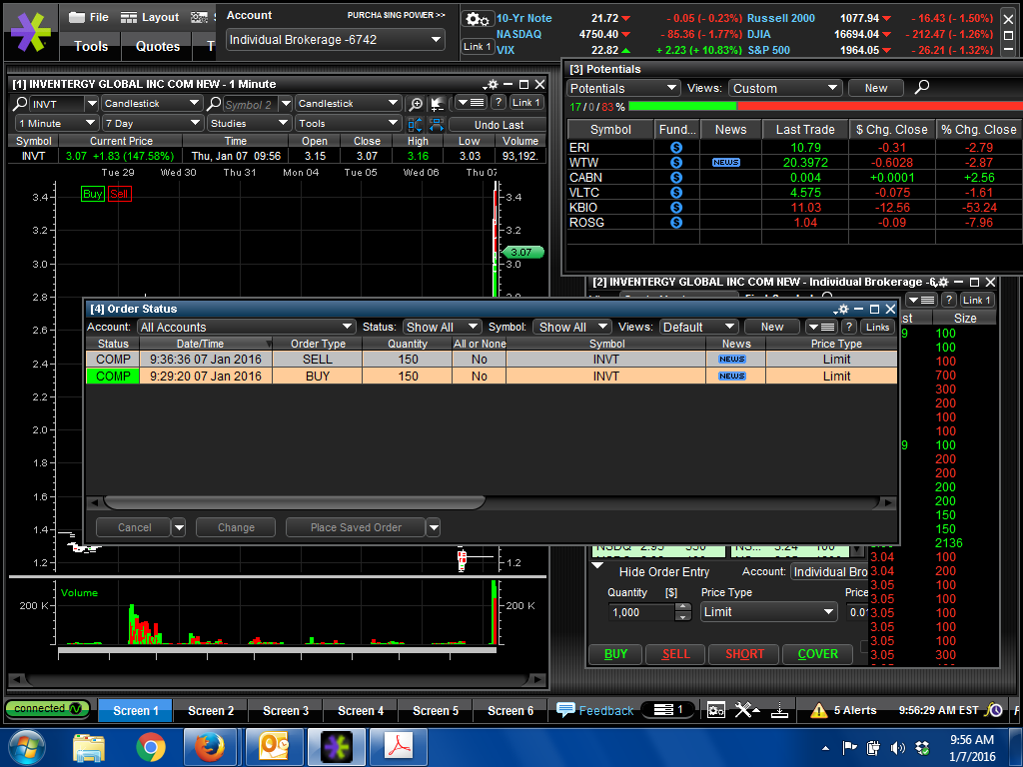The height and width of the screenshot is (767, 1023).
Task: Click symbol search magnifier next to INVT field
Action: (20, 104)
